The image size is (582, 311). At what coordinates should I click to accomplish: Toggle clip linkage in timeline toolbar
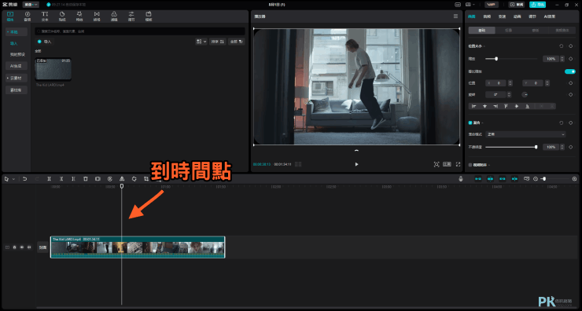[503, 178]
